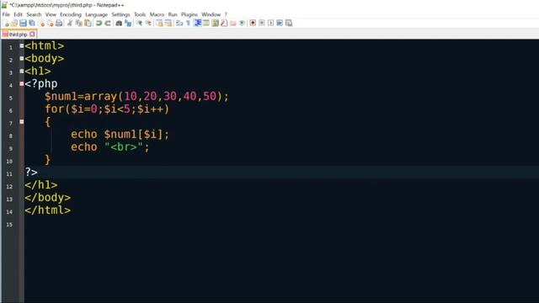Click the closing ?> tag
539x303 pixels.
coord(31,172)
